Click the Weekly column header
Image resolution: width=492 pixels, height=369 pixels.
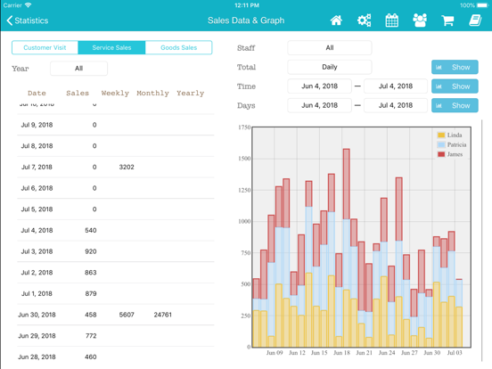point(115,94)
